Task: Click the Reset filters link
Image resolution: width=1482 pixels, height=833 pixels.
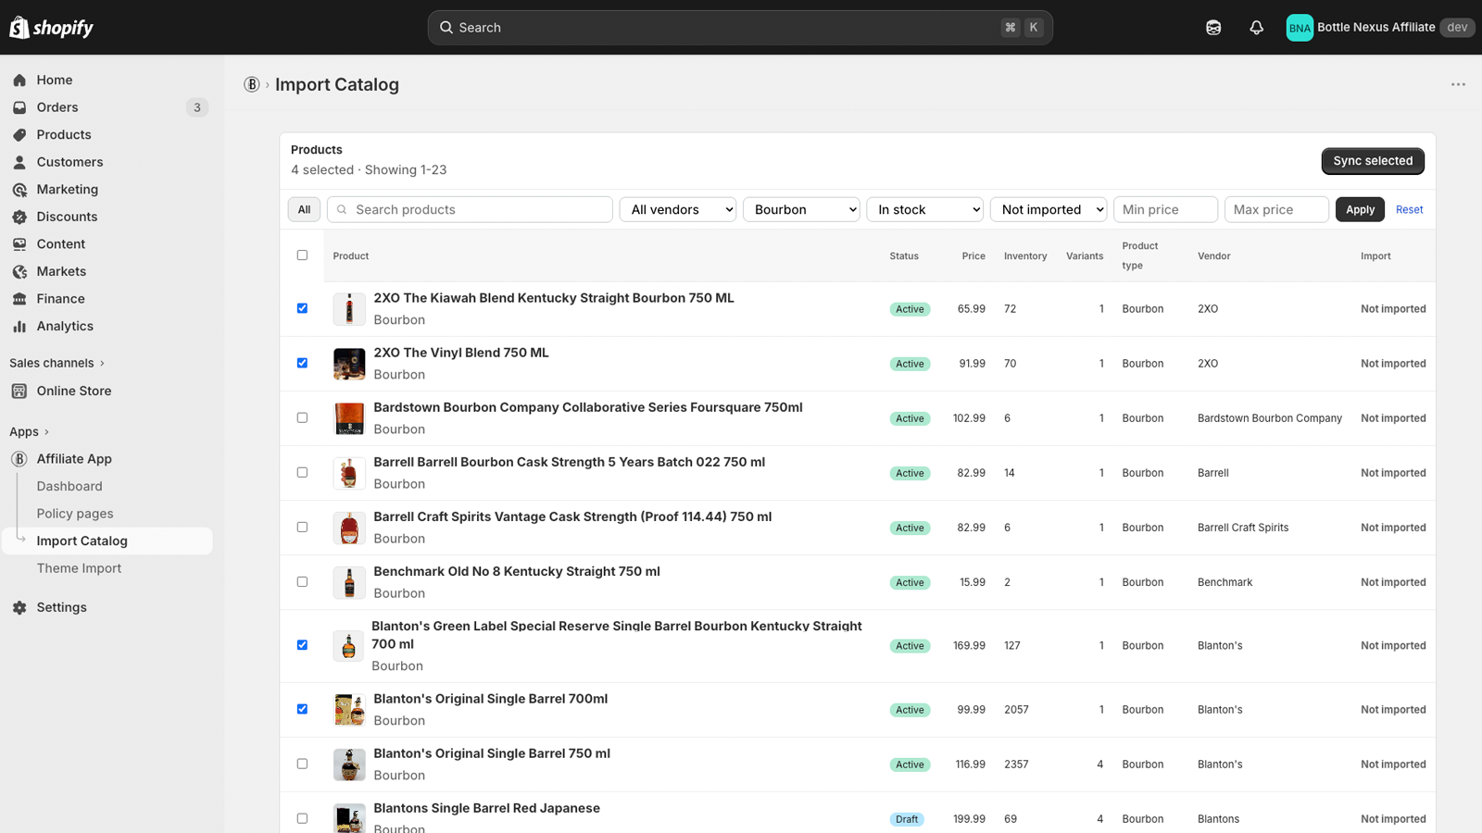Action: coord(1410,210)
